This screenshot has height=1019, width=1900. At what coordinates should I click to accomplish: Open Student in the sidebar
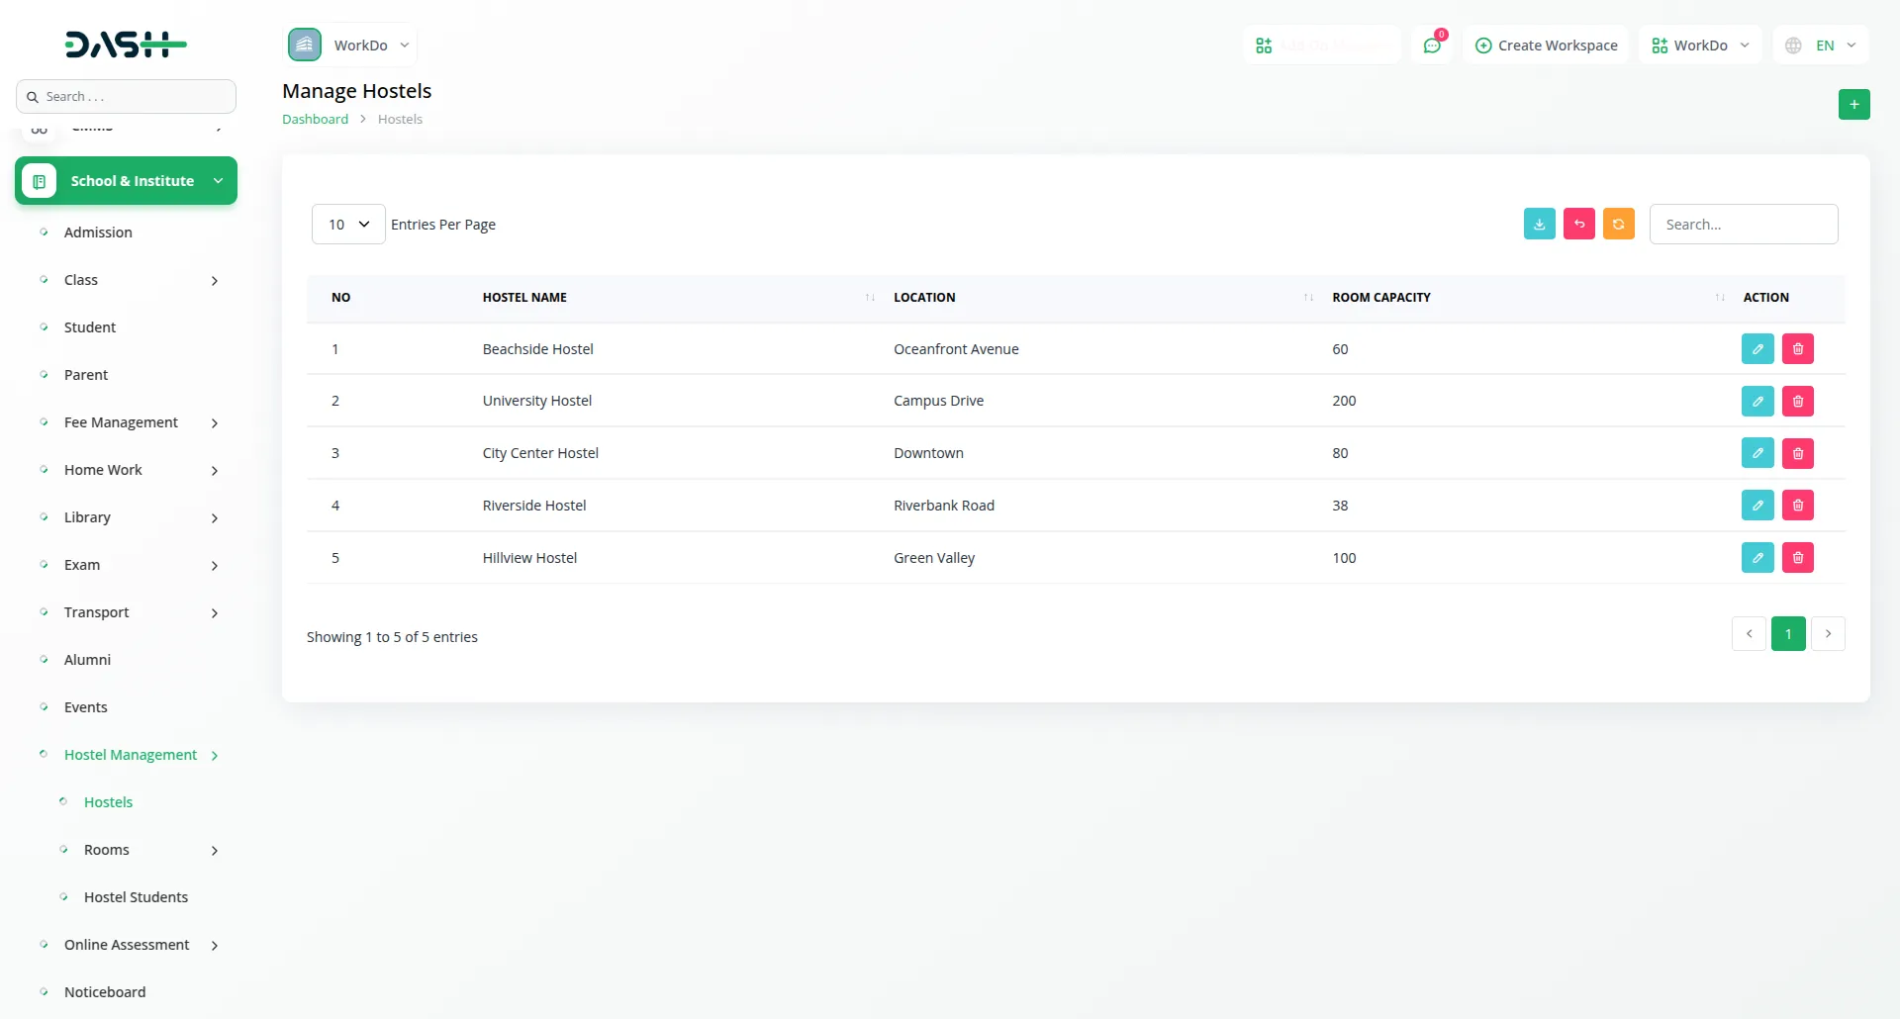click(90, 327)
